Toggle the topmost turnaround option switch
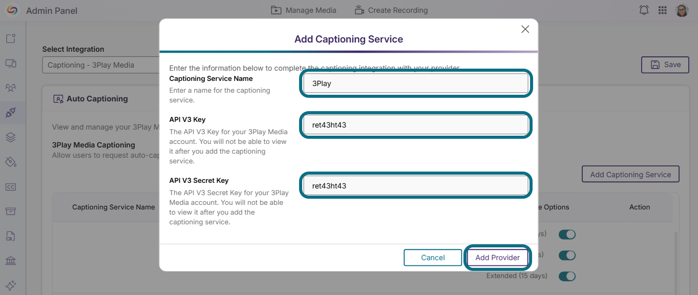This screenshot has width=698, height=295. 567,234
